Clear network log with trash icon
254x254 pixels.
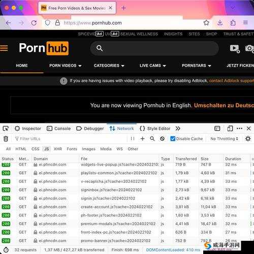[6, 139]
